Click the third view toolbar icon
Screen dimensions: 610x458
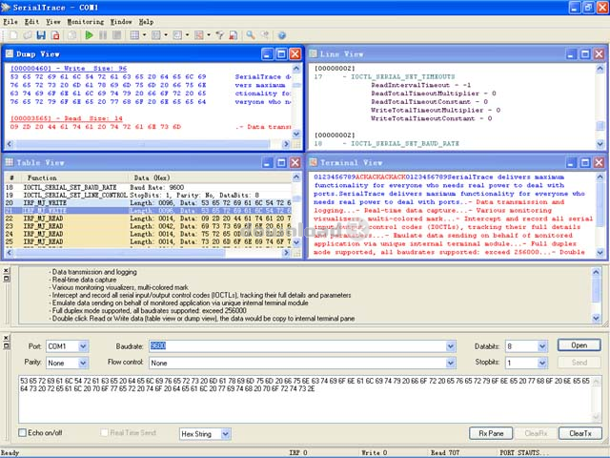177,35
